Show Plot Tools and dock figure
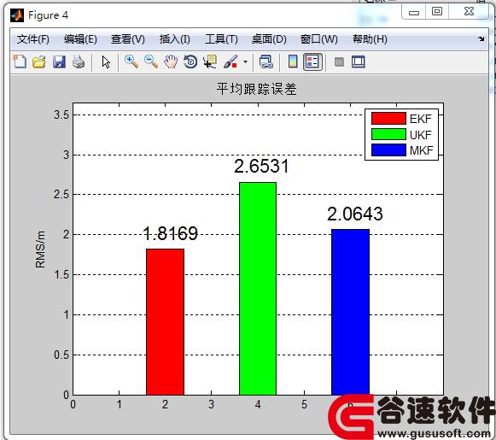 tap(359, 62)
